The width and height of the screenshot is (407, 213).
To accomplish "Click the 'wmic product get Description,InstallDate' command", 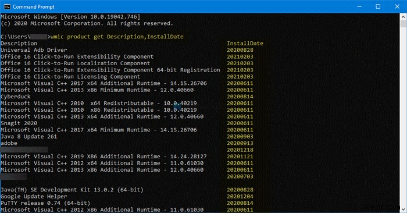I will [117, 37].
